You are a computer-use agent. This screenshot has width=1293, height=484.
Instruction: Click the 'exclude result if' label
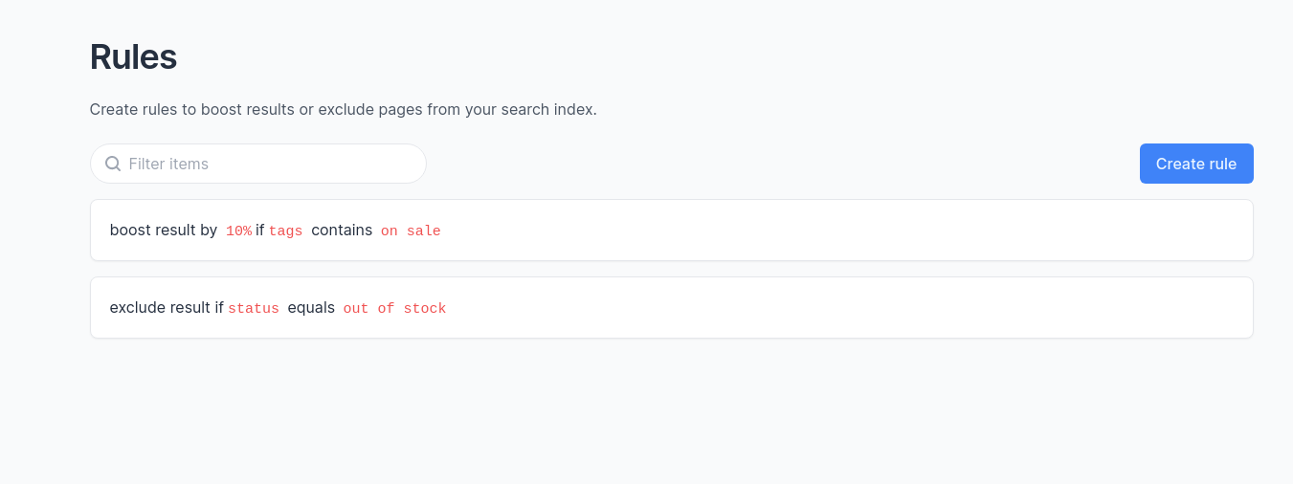[x=167, y=308]
